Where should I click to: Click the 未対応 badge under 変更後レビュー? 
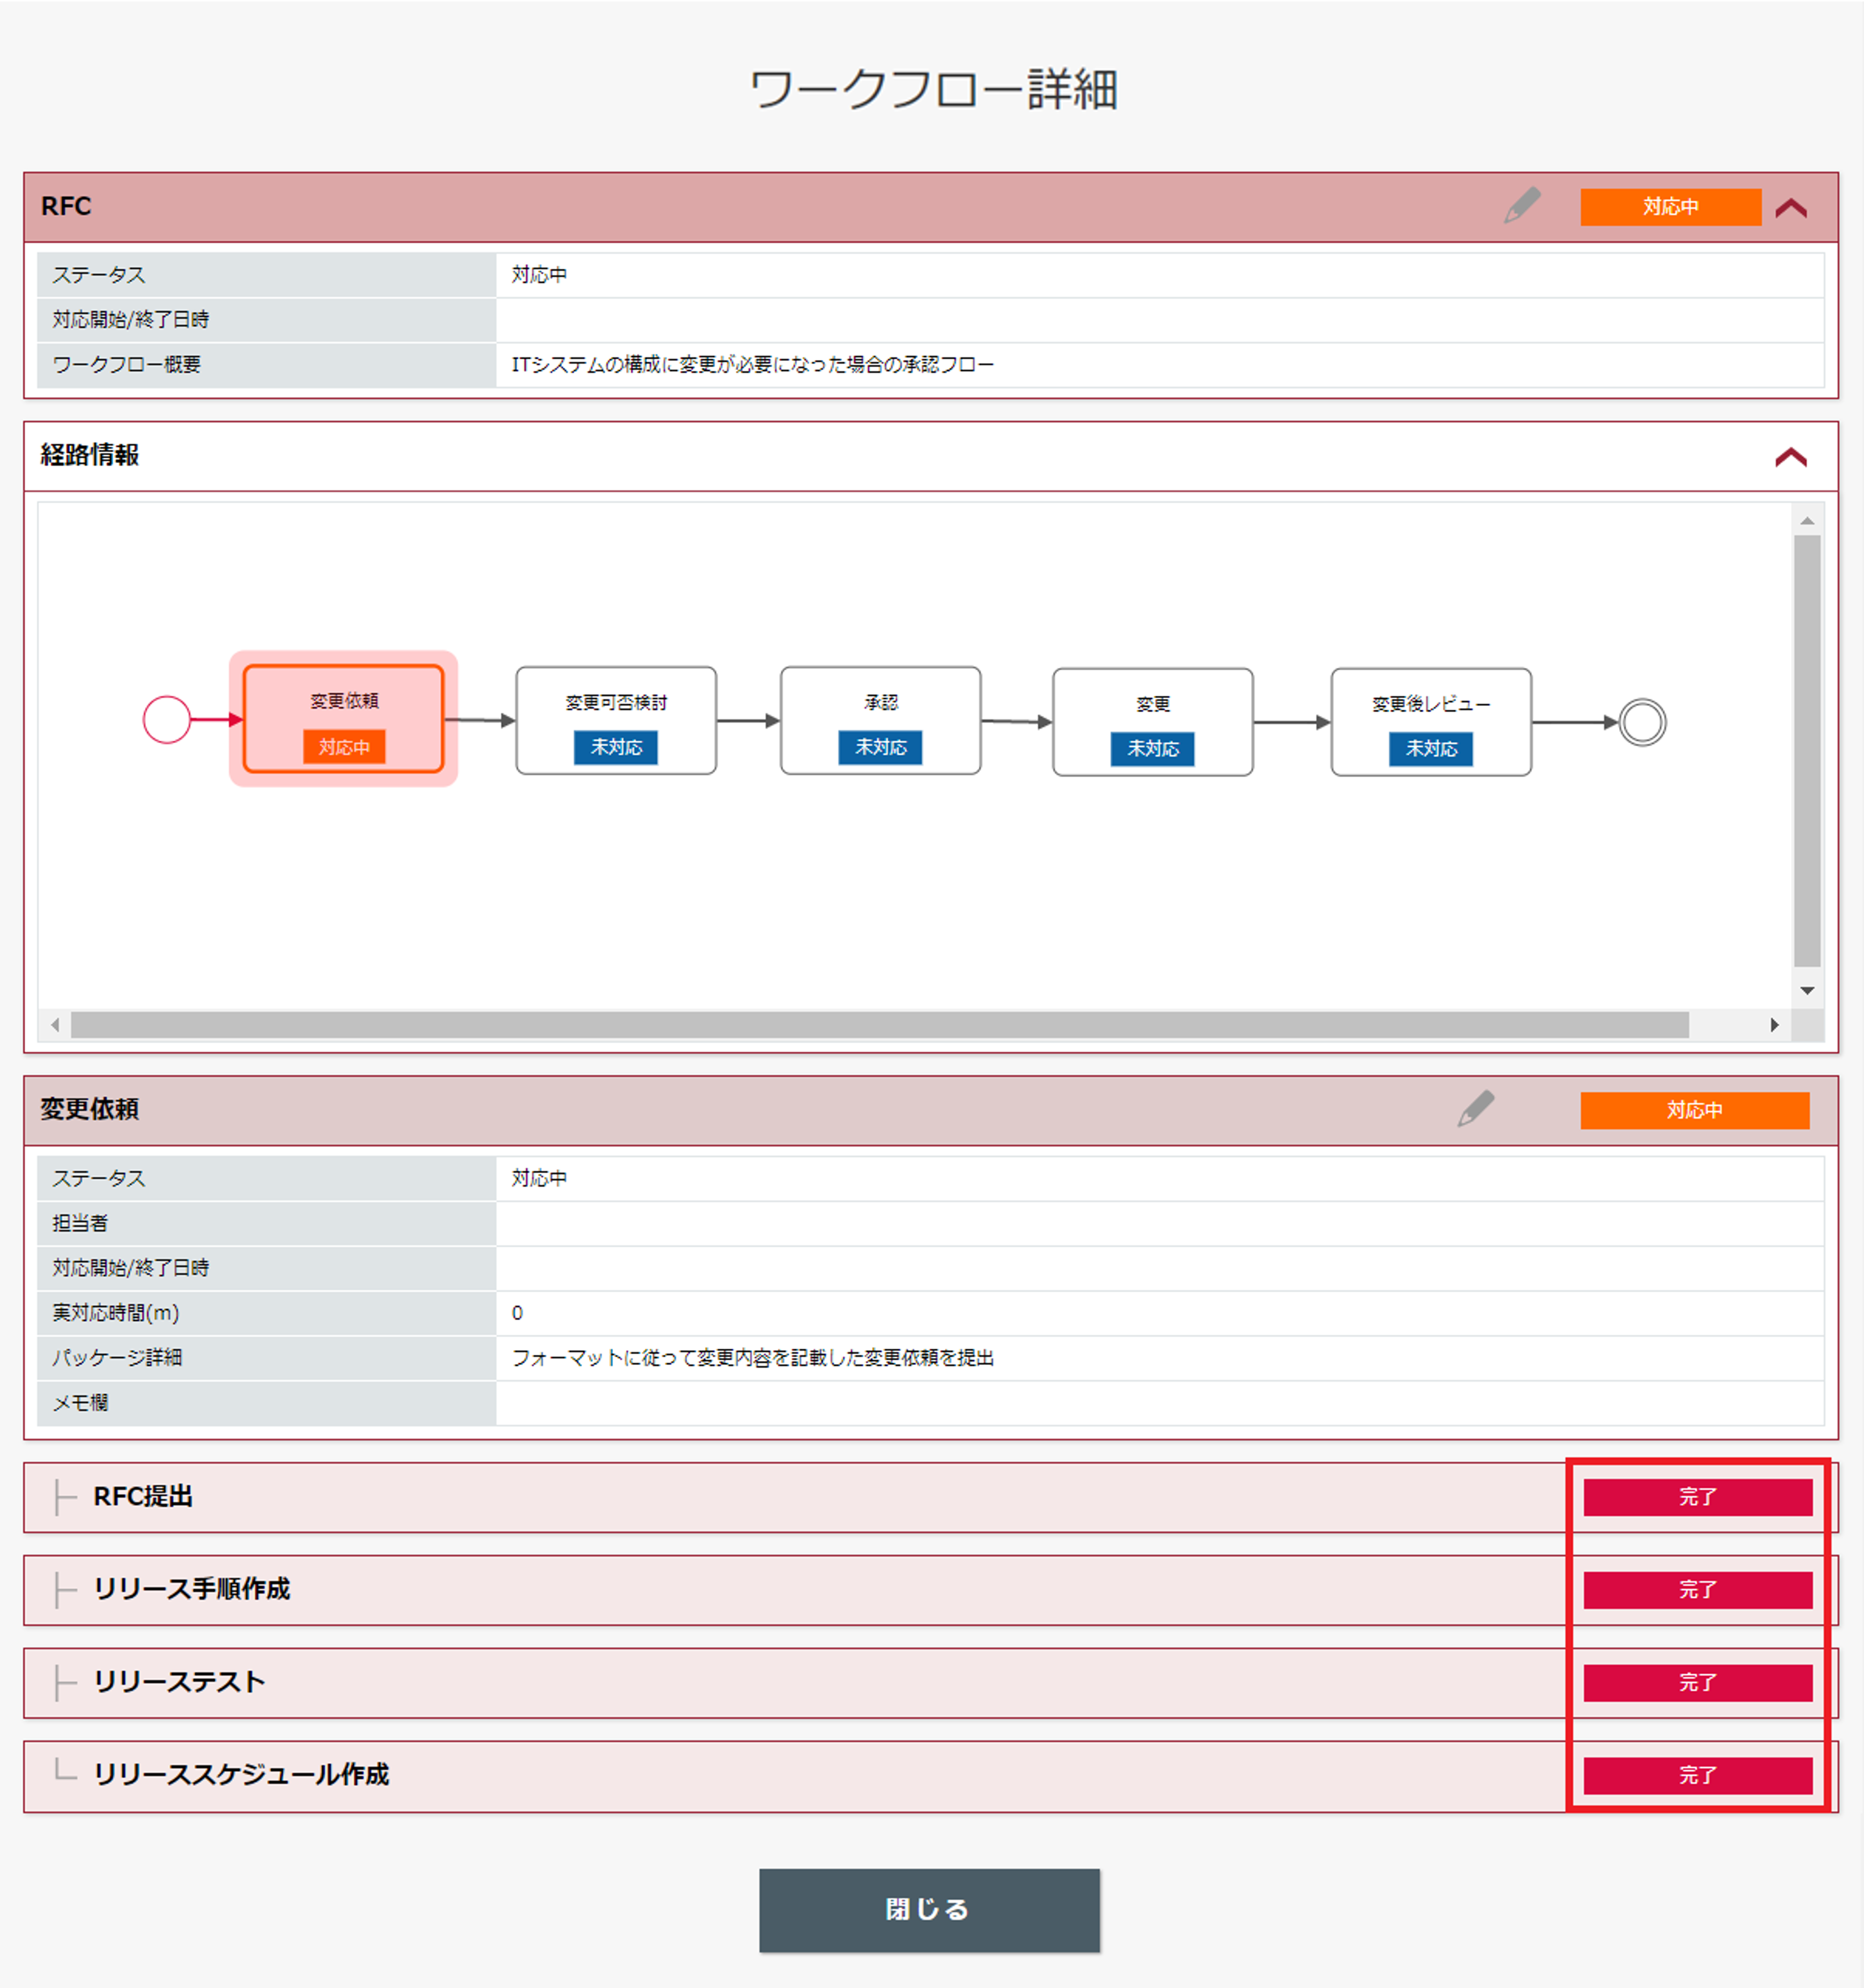click(1431, 748)
